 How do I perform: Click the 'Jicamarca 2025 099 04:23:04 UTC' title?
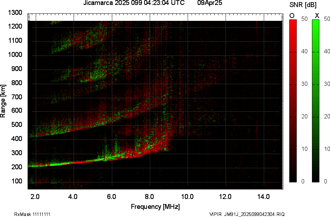pos(134,3)
